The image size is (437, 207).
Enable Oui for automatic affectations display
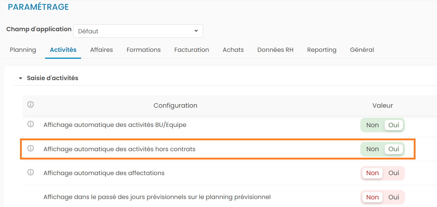[394, 173]
